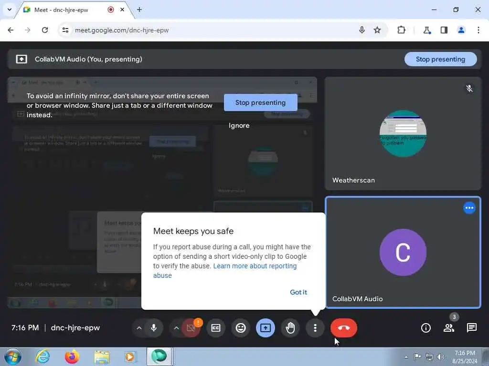Viewport: 489px width, 366px height.
Task: Click Weatherscan muted microphone indicator
Action: tap(469, 88)
